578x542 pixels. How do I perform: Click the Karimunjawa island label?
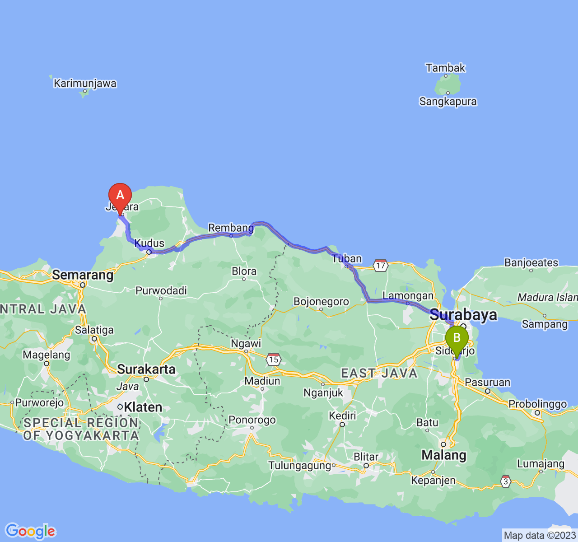pos(85,83)
